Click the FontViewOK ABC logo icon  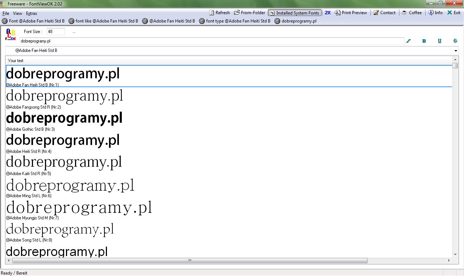[x=11, y=35]
